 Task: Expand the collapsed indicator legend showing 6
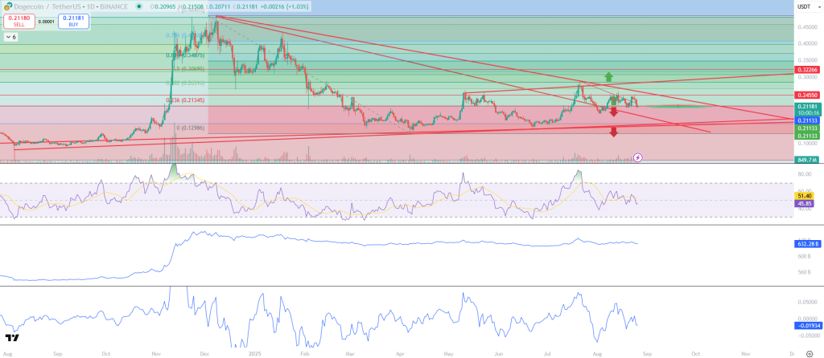coord(10,37)
